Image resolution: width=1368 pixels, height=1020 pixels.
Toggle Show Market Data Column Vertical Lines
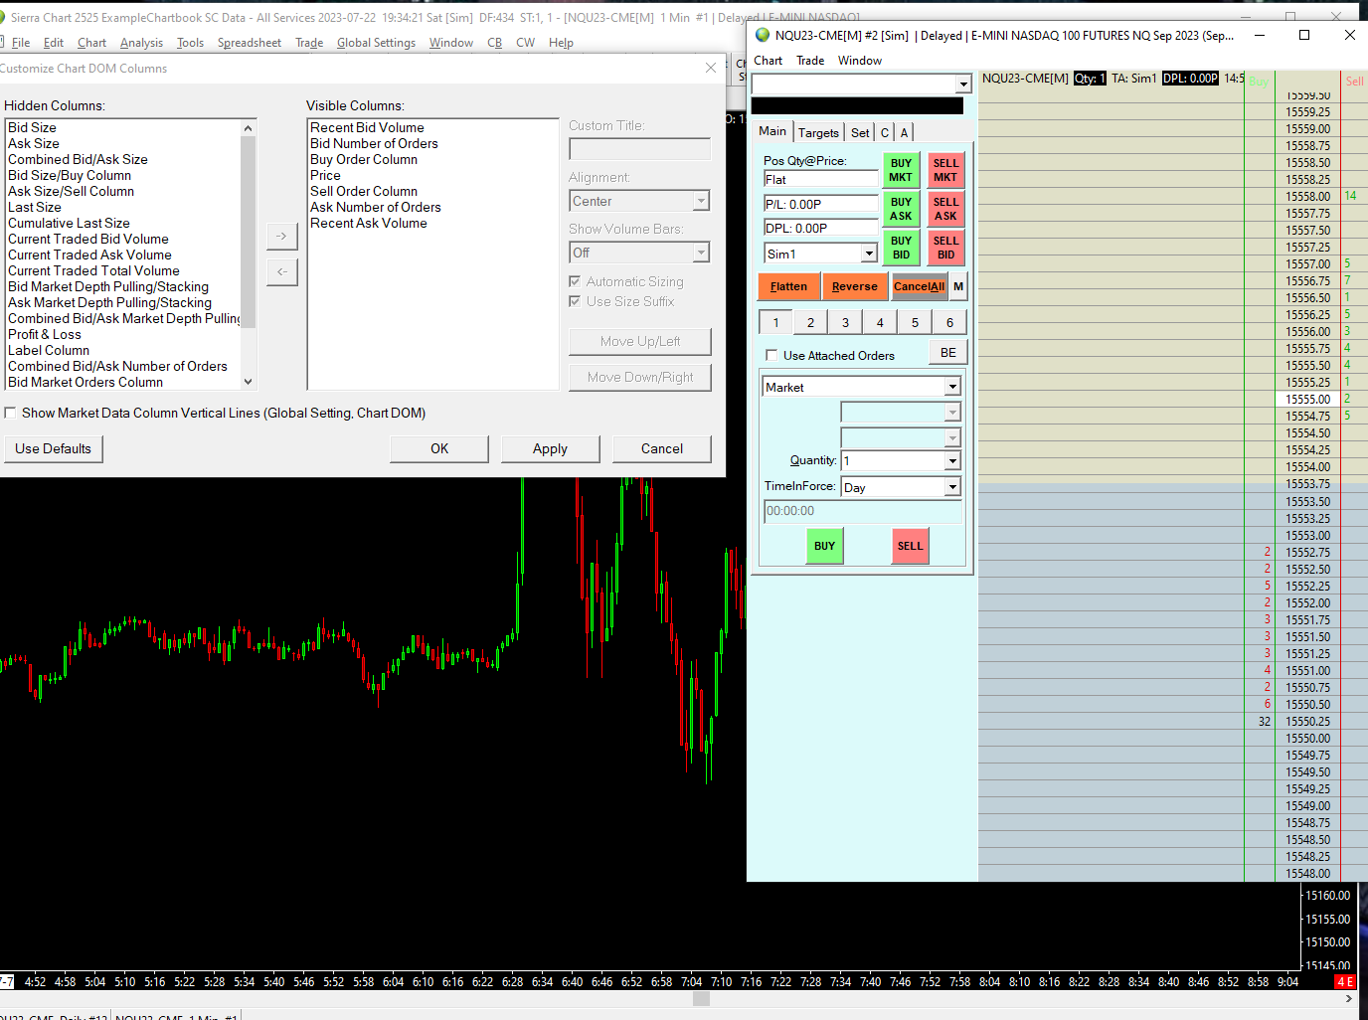click(x=10, y=413)
